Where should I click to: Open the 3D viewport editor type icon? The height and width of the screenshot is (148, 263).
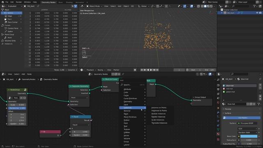(x=82, y=6)
